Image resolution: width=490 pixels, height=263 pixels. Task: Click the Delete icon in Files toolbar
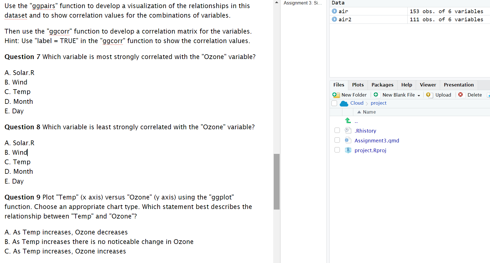click(x=461, y=95)
